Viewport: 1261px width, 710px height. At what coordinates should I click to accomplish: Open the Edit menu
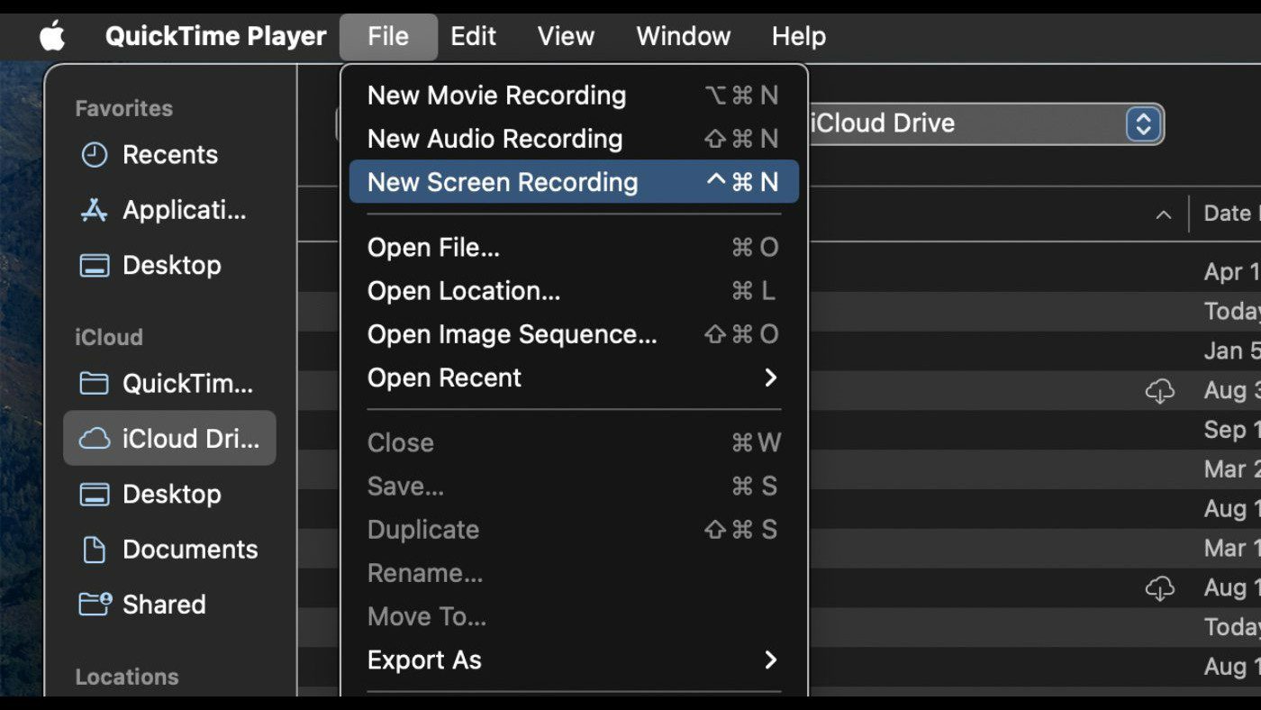coord(473,37)
